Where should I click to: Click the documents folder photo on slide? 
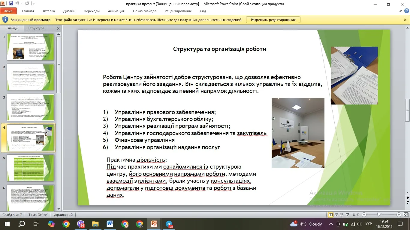tap(354, 75)
